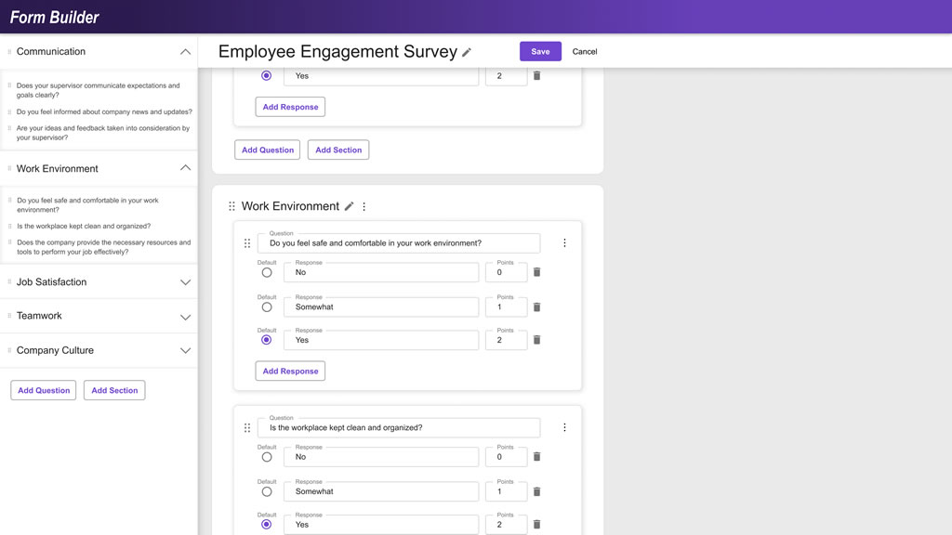
Task: Grab the drag handle of the cleanliness question
Action: [x=247, y=427]
